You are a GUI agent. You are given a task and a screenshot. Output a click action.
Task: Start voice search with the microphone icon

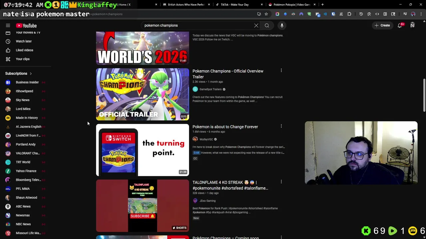(282, 25)
